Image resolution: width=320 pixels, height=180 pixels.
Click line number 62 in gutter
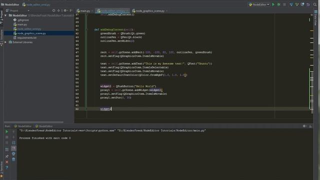pos(77,109)
